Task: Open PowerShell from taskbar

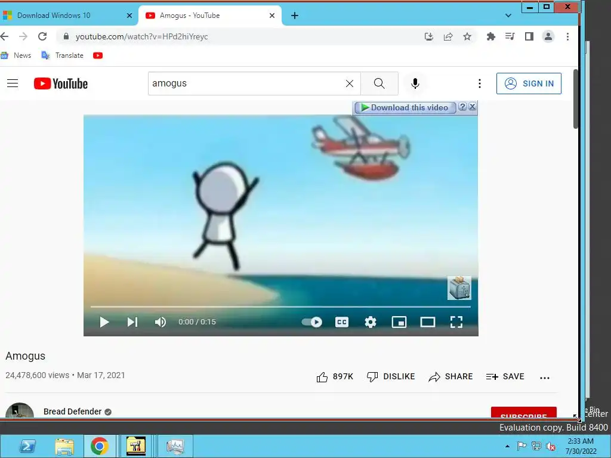Action: pos(27,446)
